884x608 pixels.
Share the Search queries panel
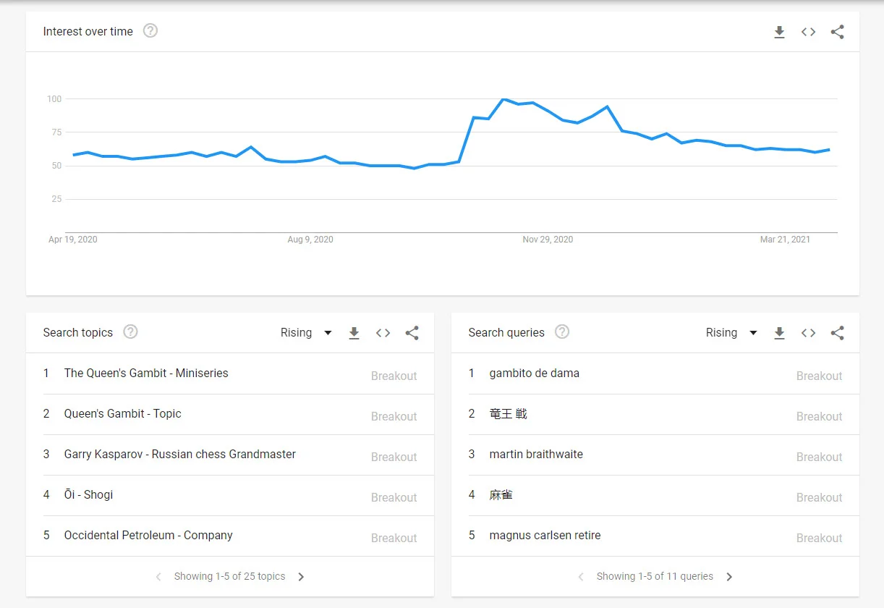point(837,333)
